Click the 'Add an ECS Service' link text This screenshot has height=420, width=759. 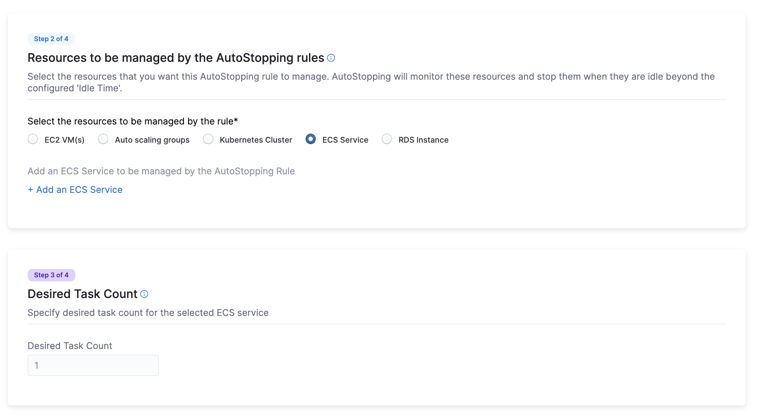79,190
